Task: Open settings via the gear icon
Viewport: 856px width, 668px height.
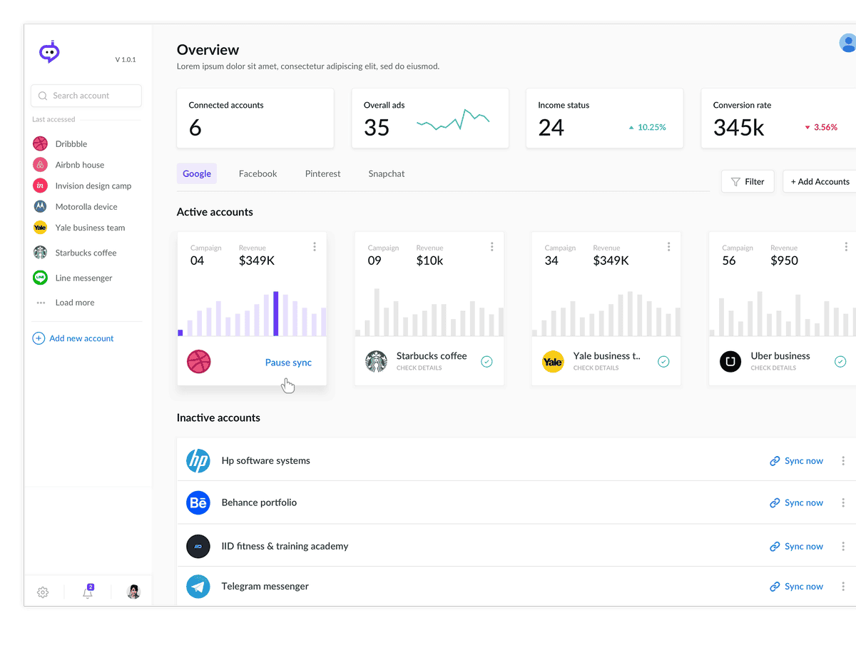Action: click(x=43, y=592)
